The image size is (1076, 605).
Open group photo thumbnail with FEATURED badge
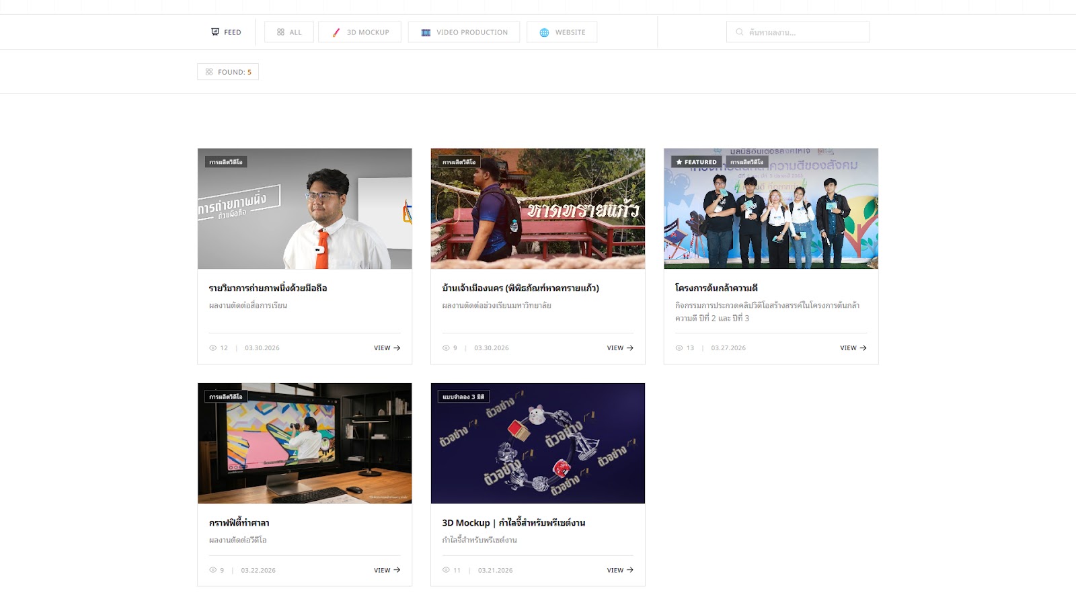pyautogui.click(x=771, y=208)
